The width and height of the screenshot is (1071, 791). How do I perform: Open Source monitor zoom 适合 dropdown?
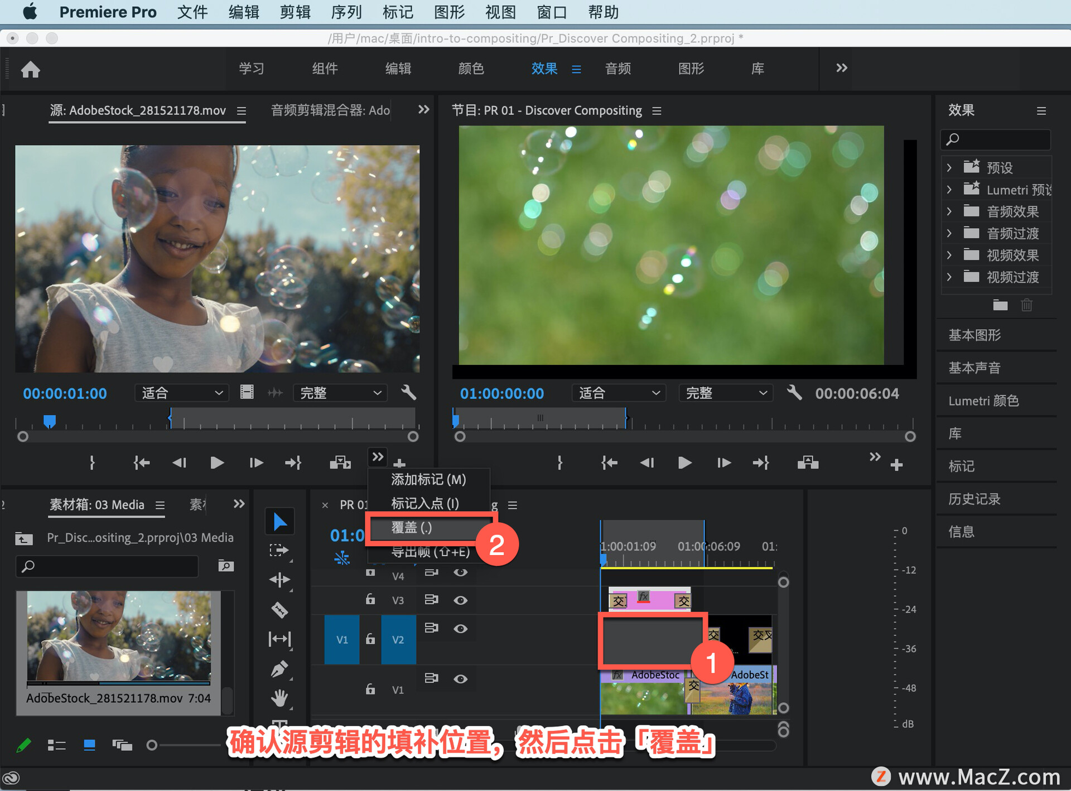[182, 393]
